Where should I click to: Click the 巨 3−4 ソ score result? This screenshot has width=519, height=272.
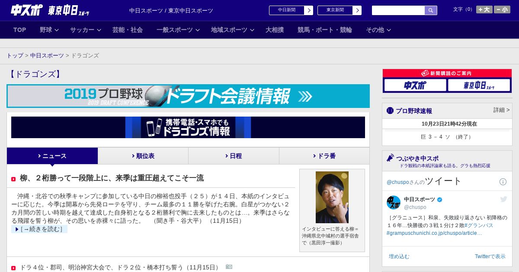(x=447, y=137)
